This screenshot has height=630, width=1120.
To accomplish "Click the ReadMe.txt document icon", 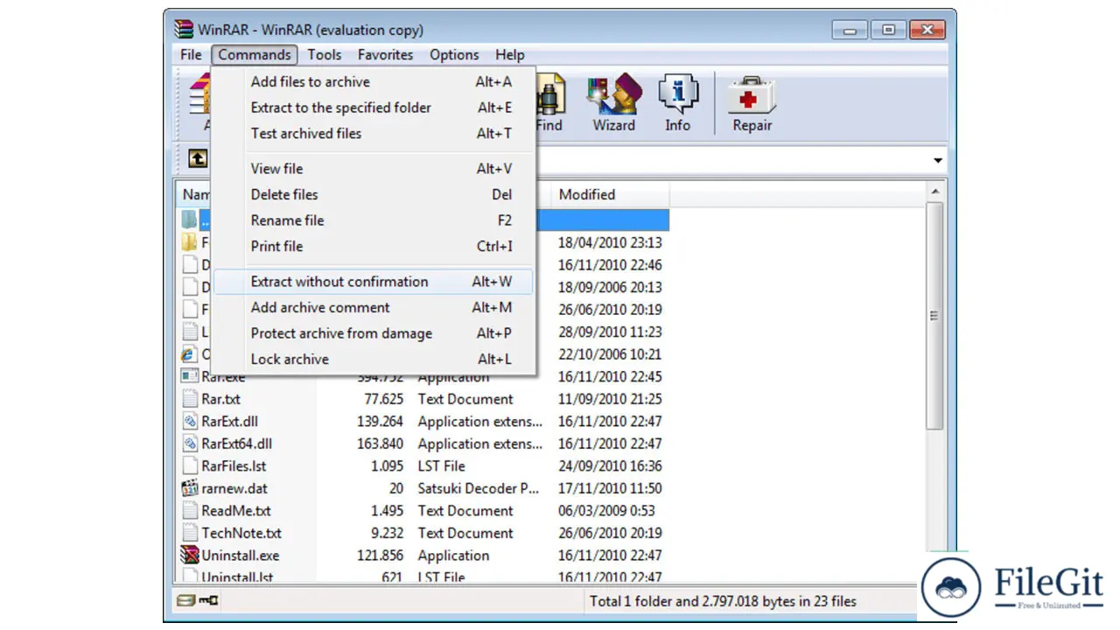I will [190, 510].
